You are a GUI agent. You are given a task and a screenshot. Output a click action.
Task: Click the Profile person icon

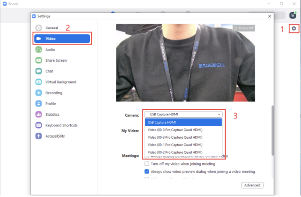point(39,104)
